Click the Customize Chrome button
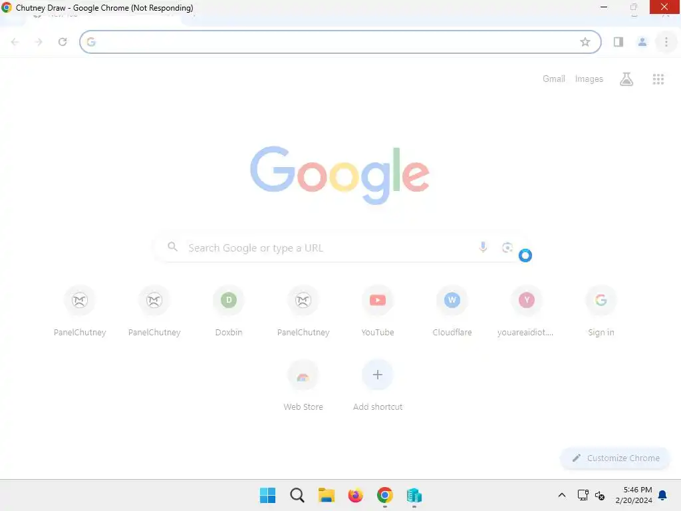 615,458
